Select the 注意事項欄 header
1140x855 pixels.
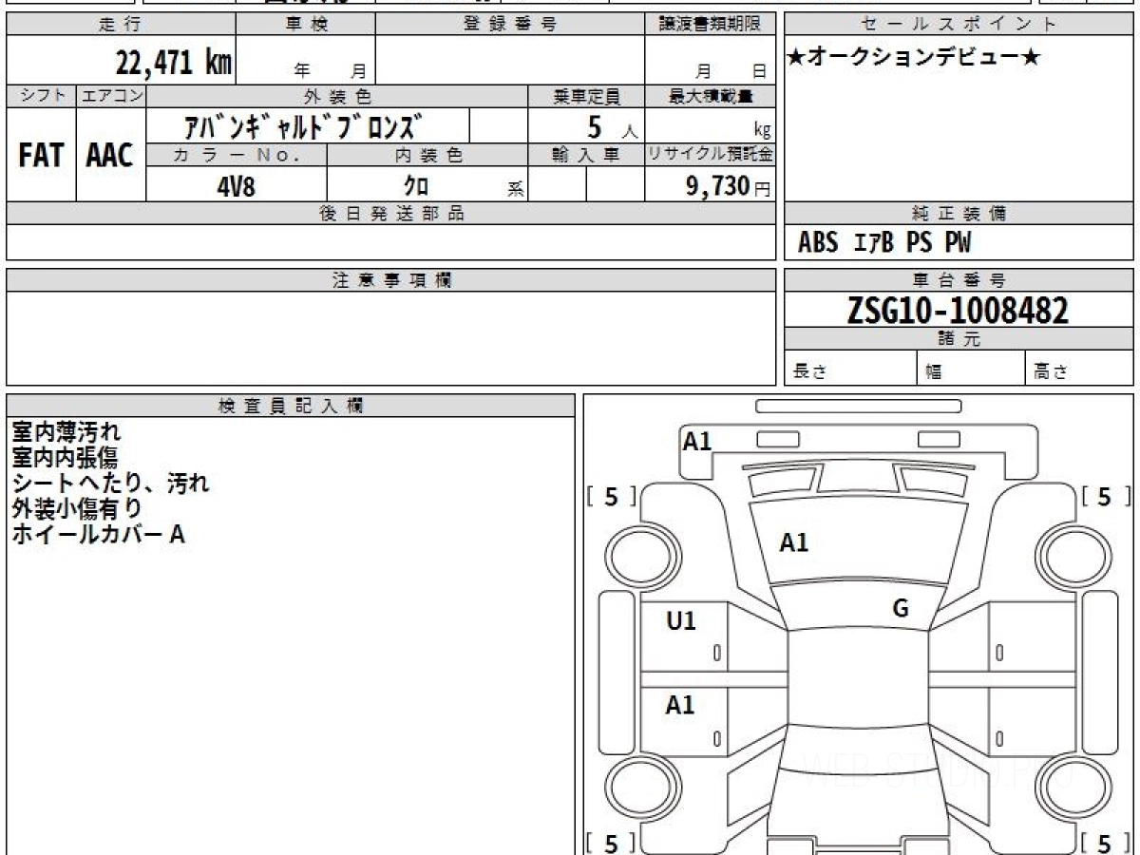click(x=391, y=280)
